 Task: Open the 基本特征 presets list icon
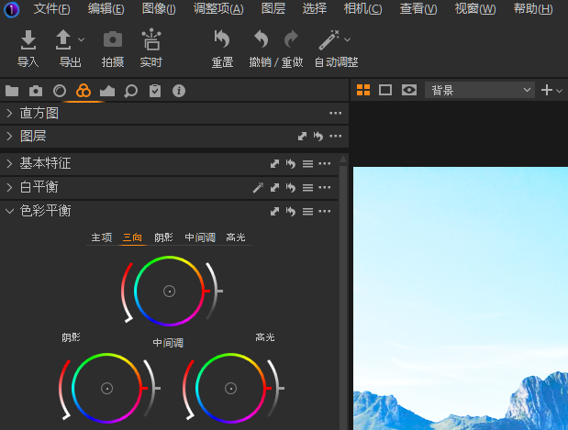(x=307, y=164)
